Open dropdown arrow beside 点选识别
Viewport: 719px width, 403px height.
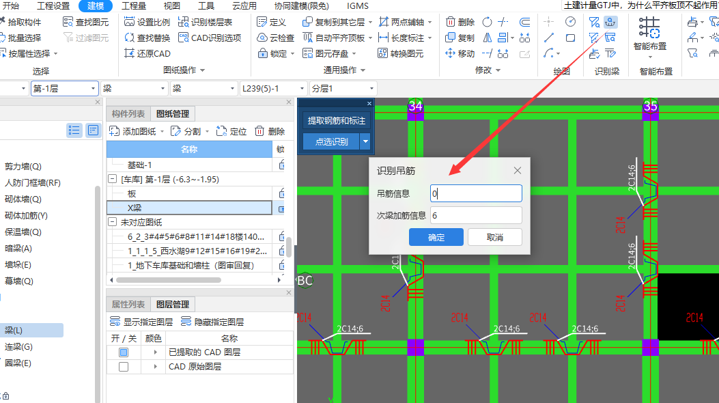click(365, 141)
